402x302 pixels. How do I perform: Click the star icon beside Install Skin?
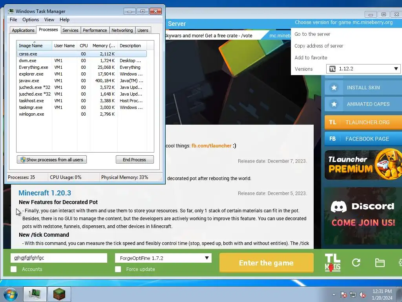coord(334,88)
